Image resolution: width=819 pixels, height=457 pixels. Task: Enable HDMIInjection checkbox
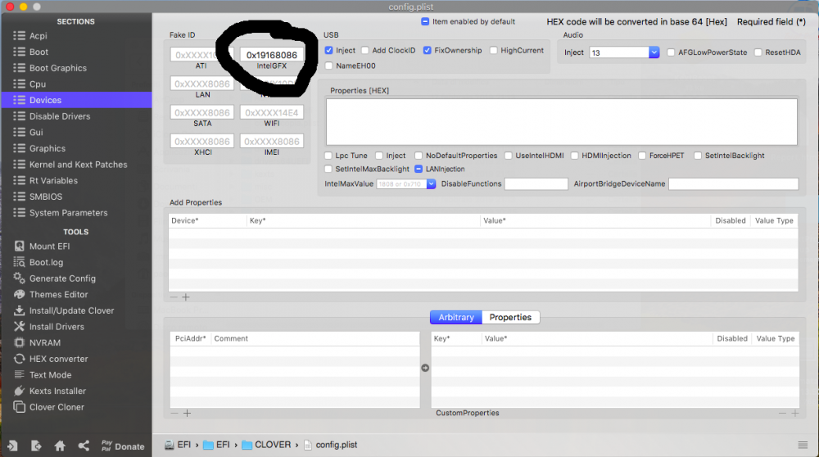point(575,156)
